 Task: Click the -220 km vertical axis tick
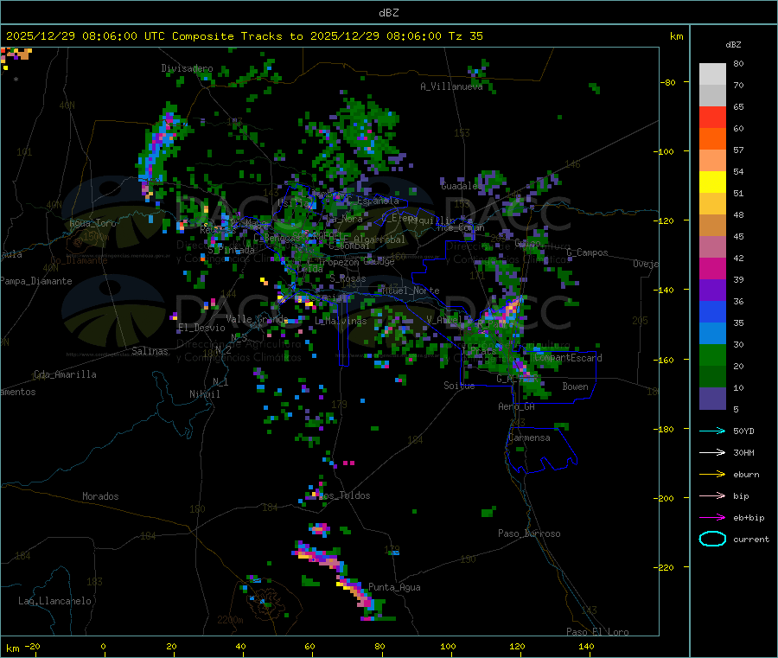pos(666,568)
